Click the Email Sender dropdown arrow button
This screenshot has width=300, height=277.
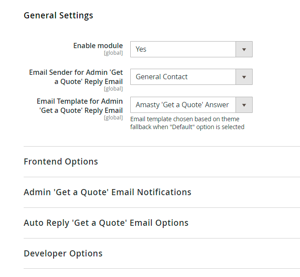tap(244, 77)
